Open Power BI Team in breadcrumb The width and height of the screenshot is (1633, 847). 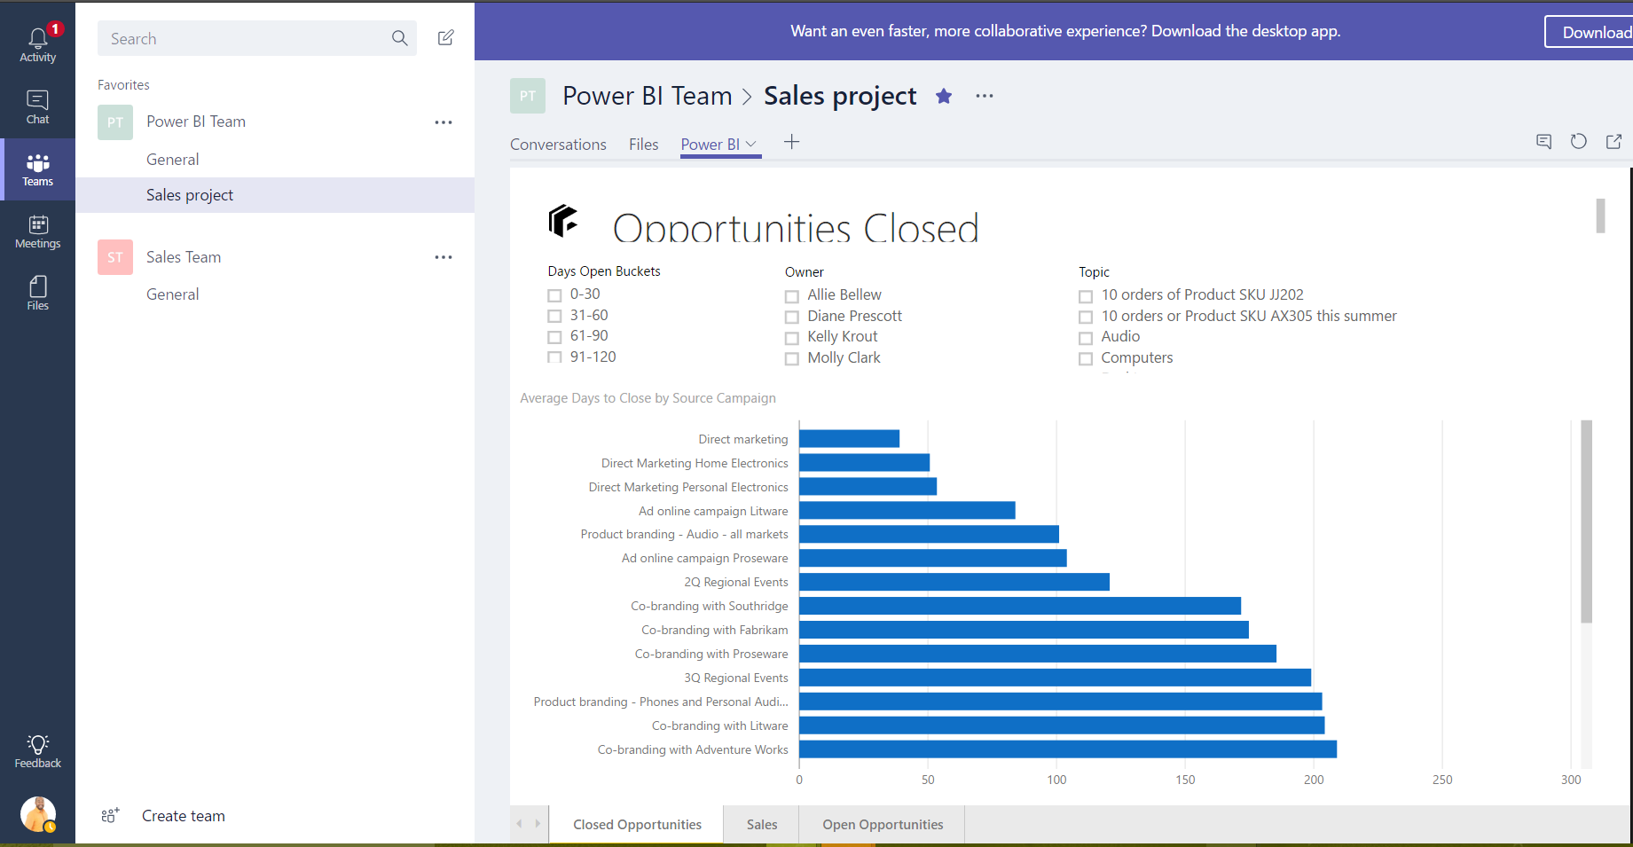pyautogui.click(x=648, y=96)
